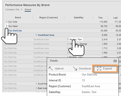
Task: Click the 1,555 value
Action: [104, 53]
